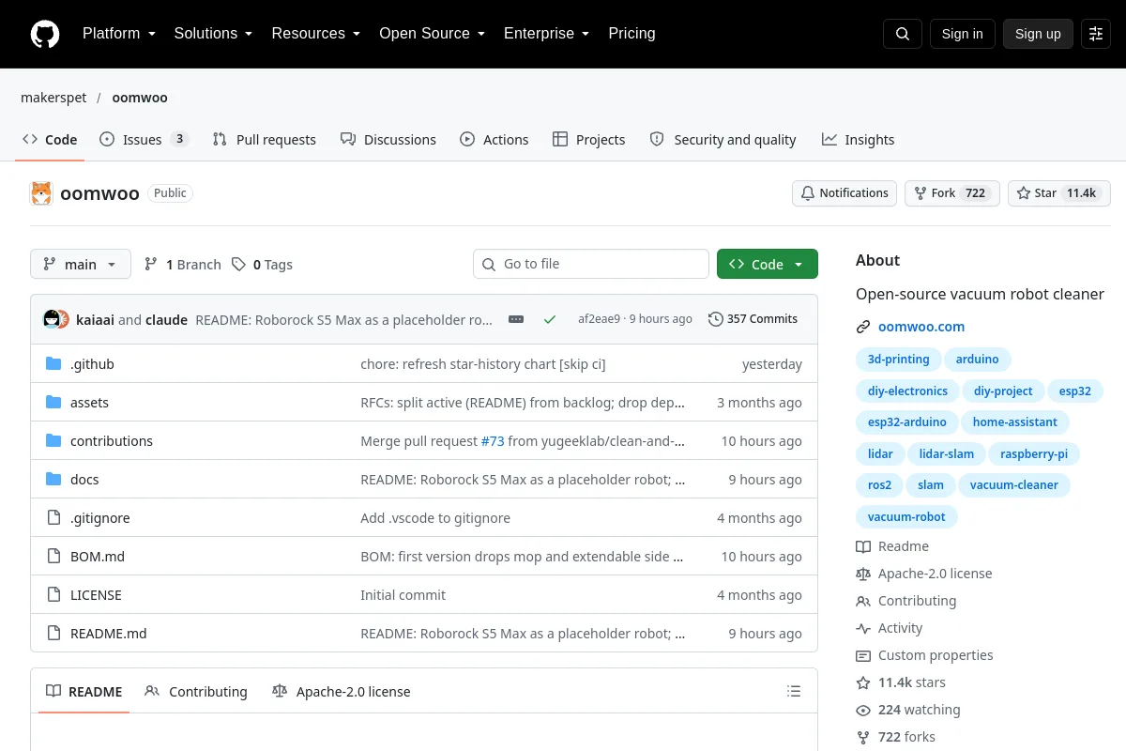Viewport: 1126px width, 751px height.
Task: Click the 224 watching eye icon
Action: (863, 710)
